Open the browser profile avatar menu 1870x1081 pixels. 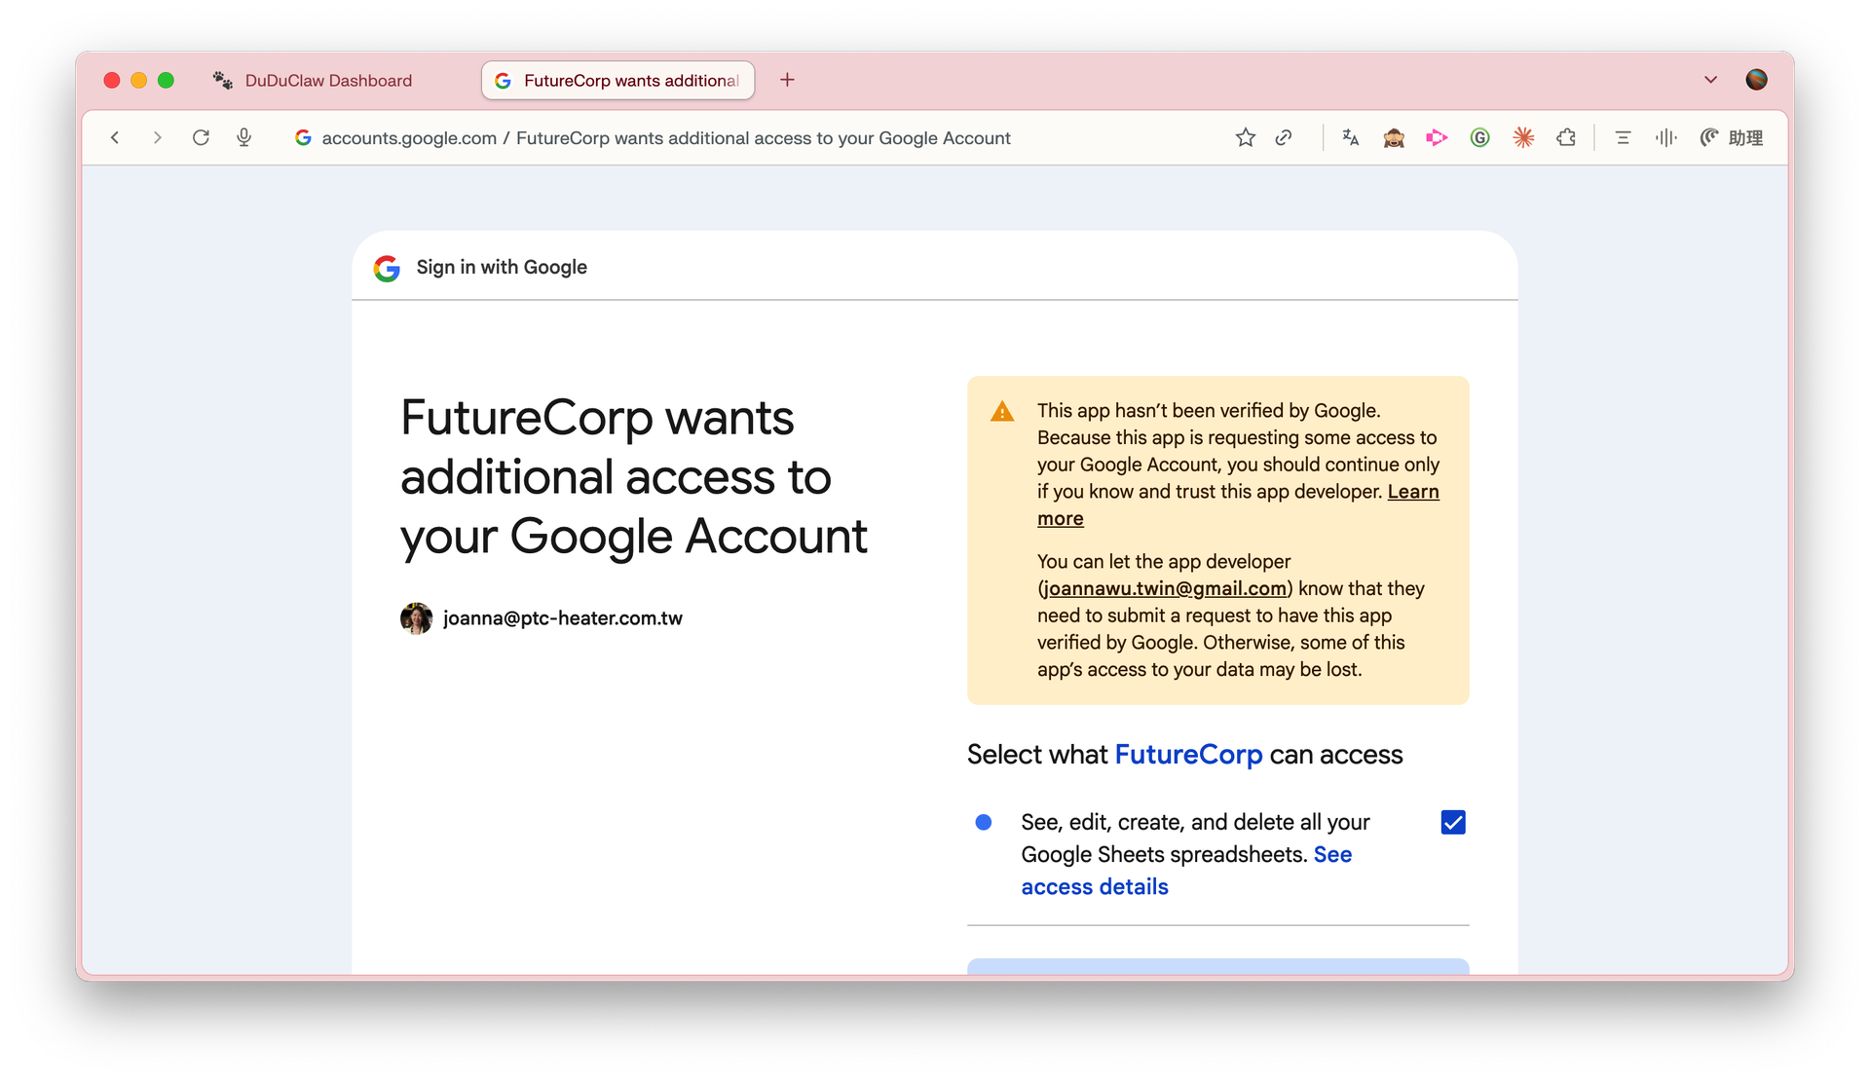click(x=1756, y=80)
